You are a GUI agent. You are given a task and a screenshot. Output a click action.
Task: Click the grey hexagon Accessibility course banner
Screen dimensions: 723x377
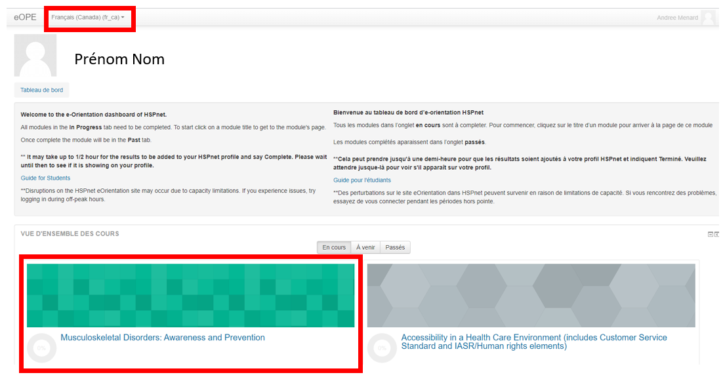[531, 296]
